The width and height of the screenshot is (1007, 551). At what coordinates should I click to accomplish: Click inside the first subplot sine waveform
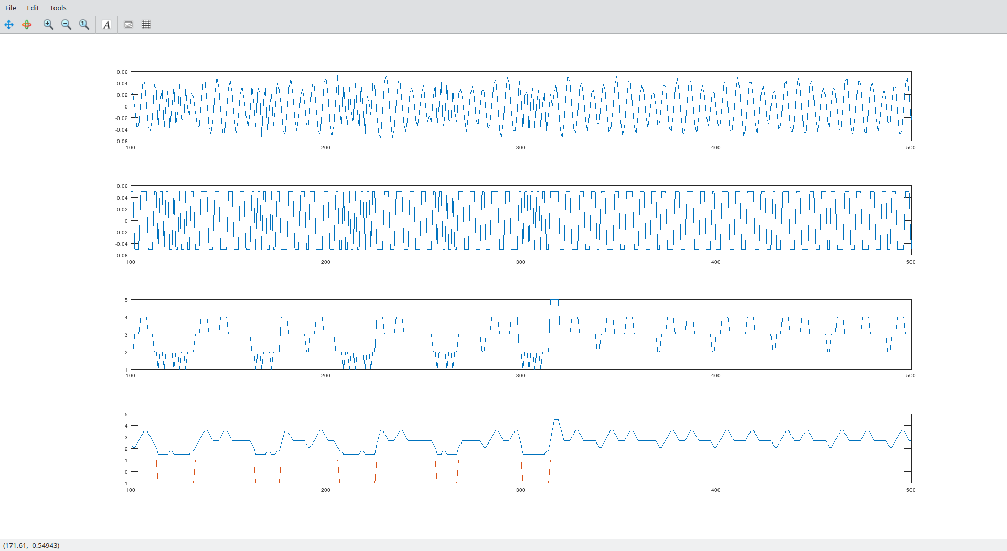tap(521, 106)
